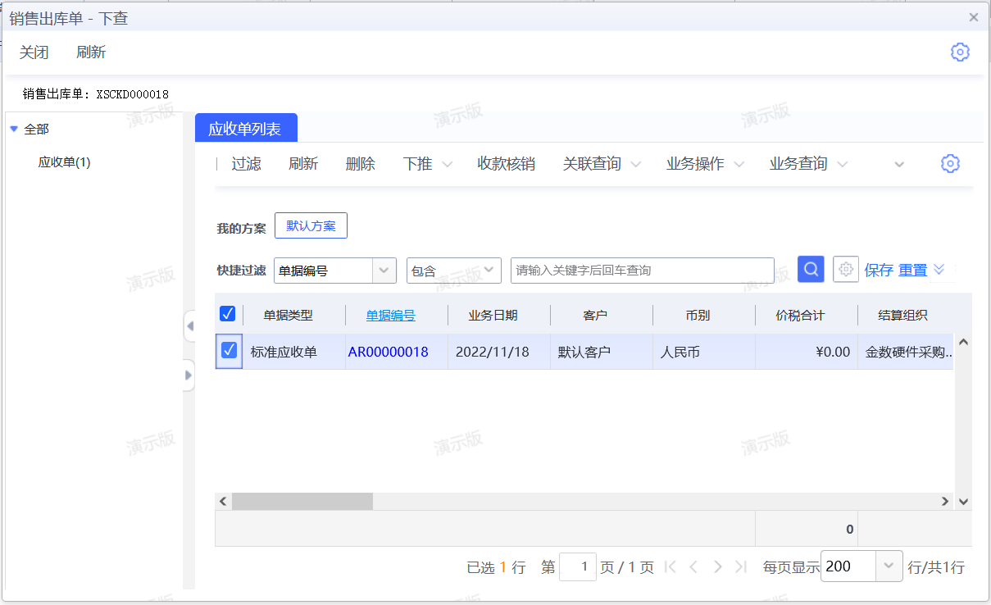Go to the previous page of results
Viewport: 991px width, 605px height.
click(x=693, y=566)
